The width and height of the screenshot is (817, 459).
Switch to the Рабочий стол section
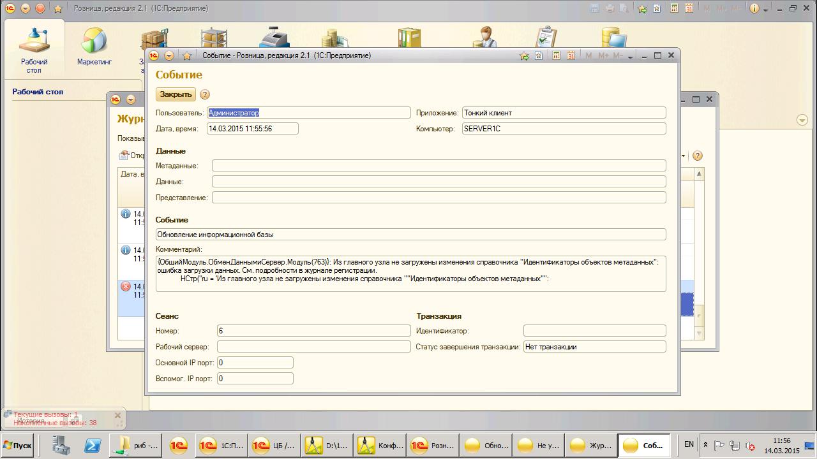[34, 48]
